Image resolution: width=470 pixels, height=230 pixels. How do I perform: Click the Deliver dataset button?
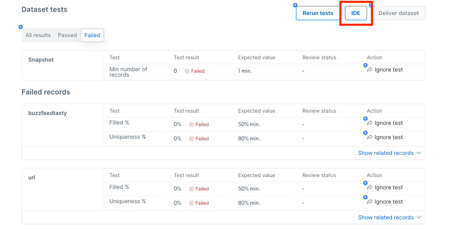click(x=399, y=13)
